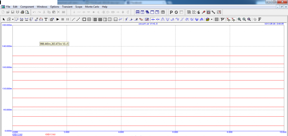Click the Pause analysis button

[x=67, y=19]
